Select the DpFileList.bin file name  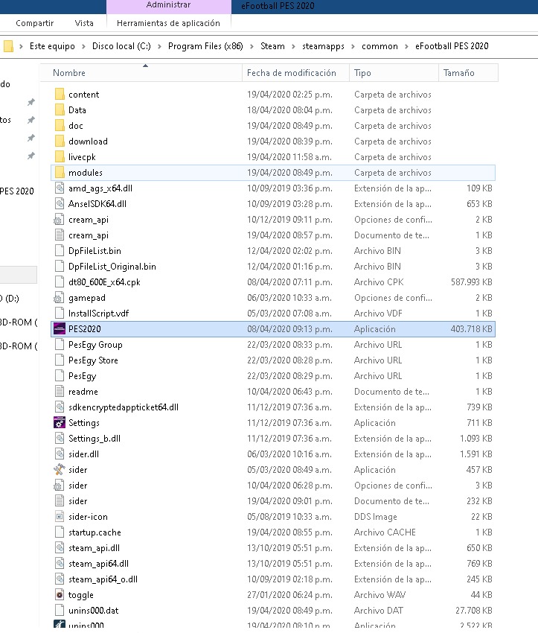pos(95,251)
